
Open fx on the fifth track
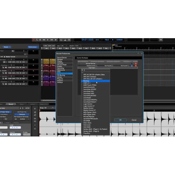[x=21, y=84]
